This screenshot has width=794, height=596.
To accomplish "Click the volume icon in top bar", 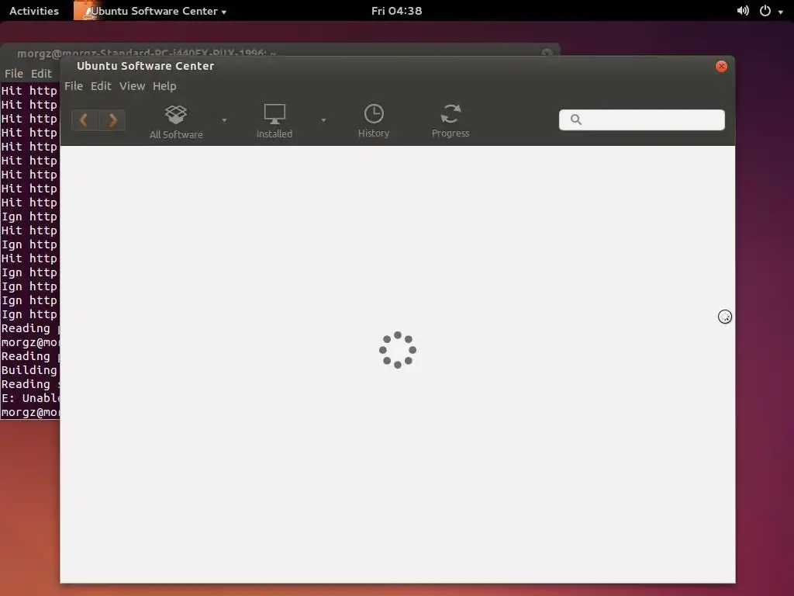I will pyautogui.click(x=743, y=11).
